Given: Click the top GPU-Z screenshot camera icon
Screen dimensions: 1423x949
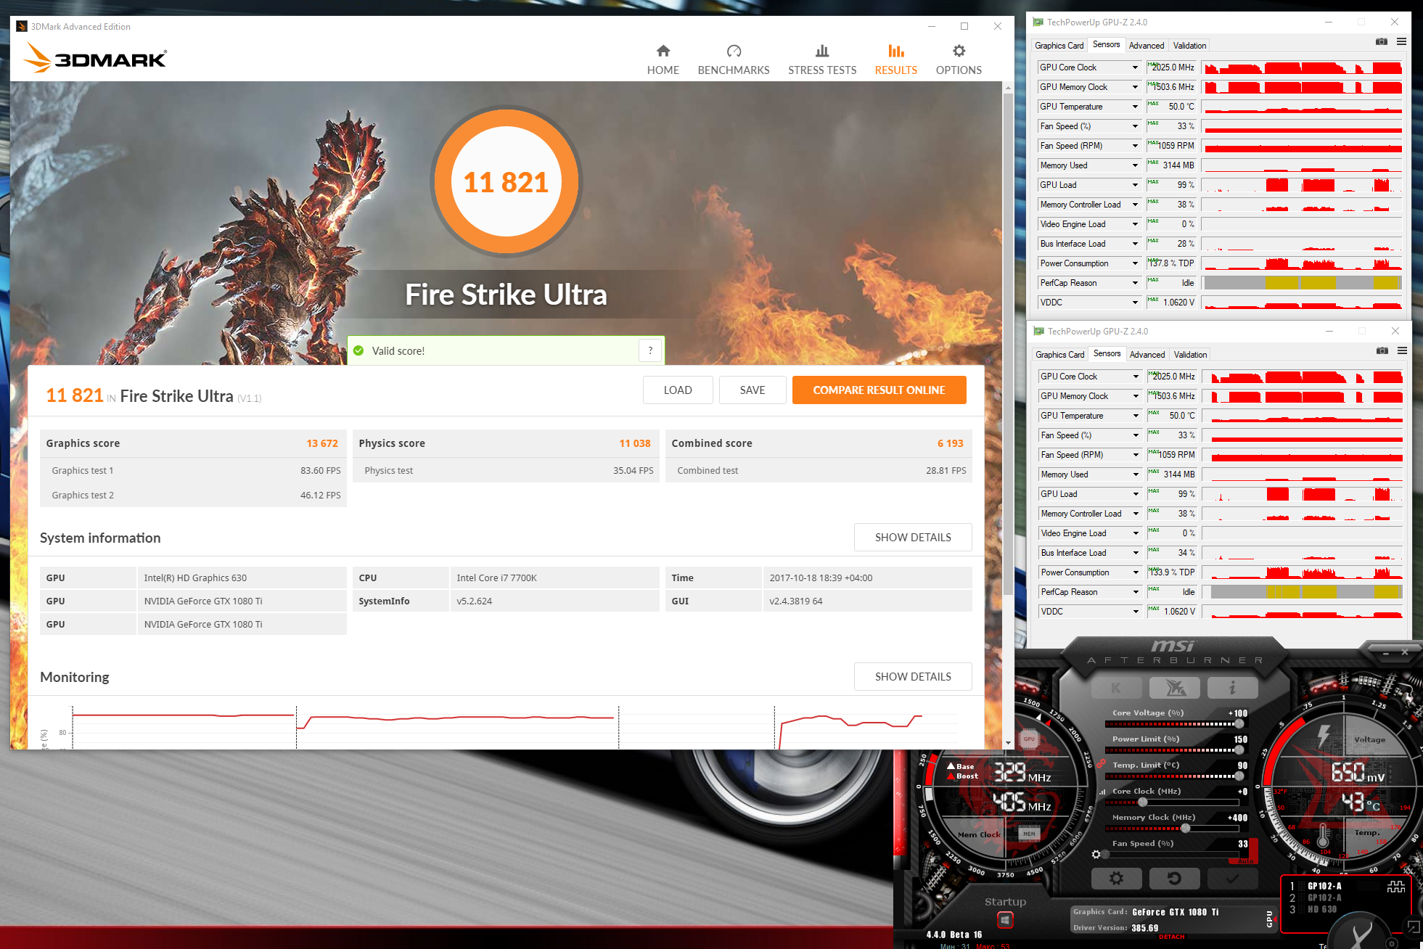Looking at the screenshot, I should pyautogui.click(x=1381, y=41).
